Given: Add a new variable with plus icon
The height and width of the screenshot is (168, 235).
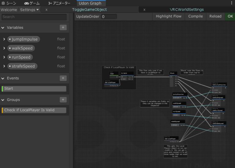Looking at the screenshot, I should 63,27.
